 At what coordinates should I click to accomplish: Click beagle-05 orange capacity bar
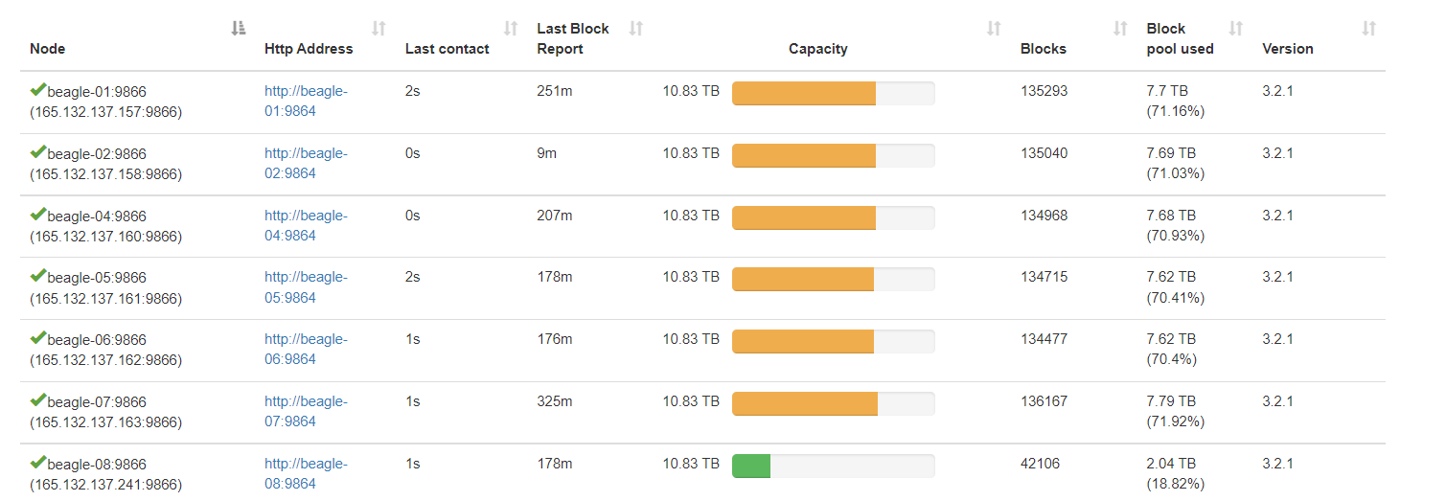[803, 280]
